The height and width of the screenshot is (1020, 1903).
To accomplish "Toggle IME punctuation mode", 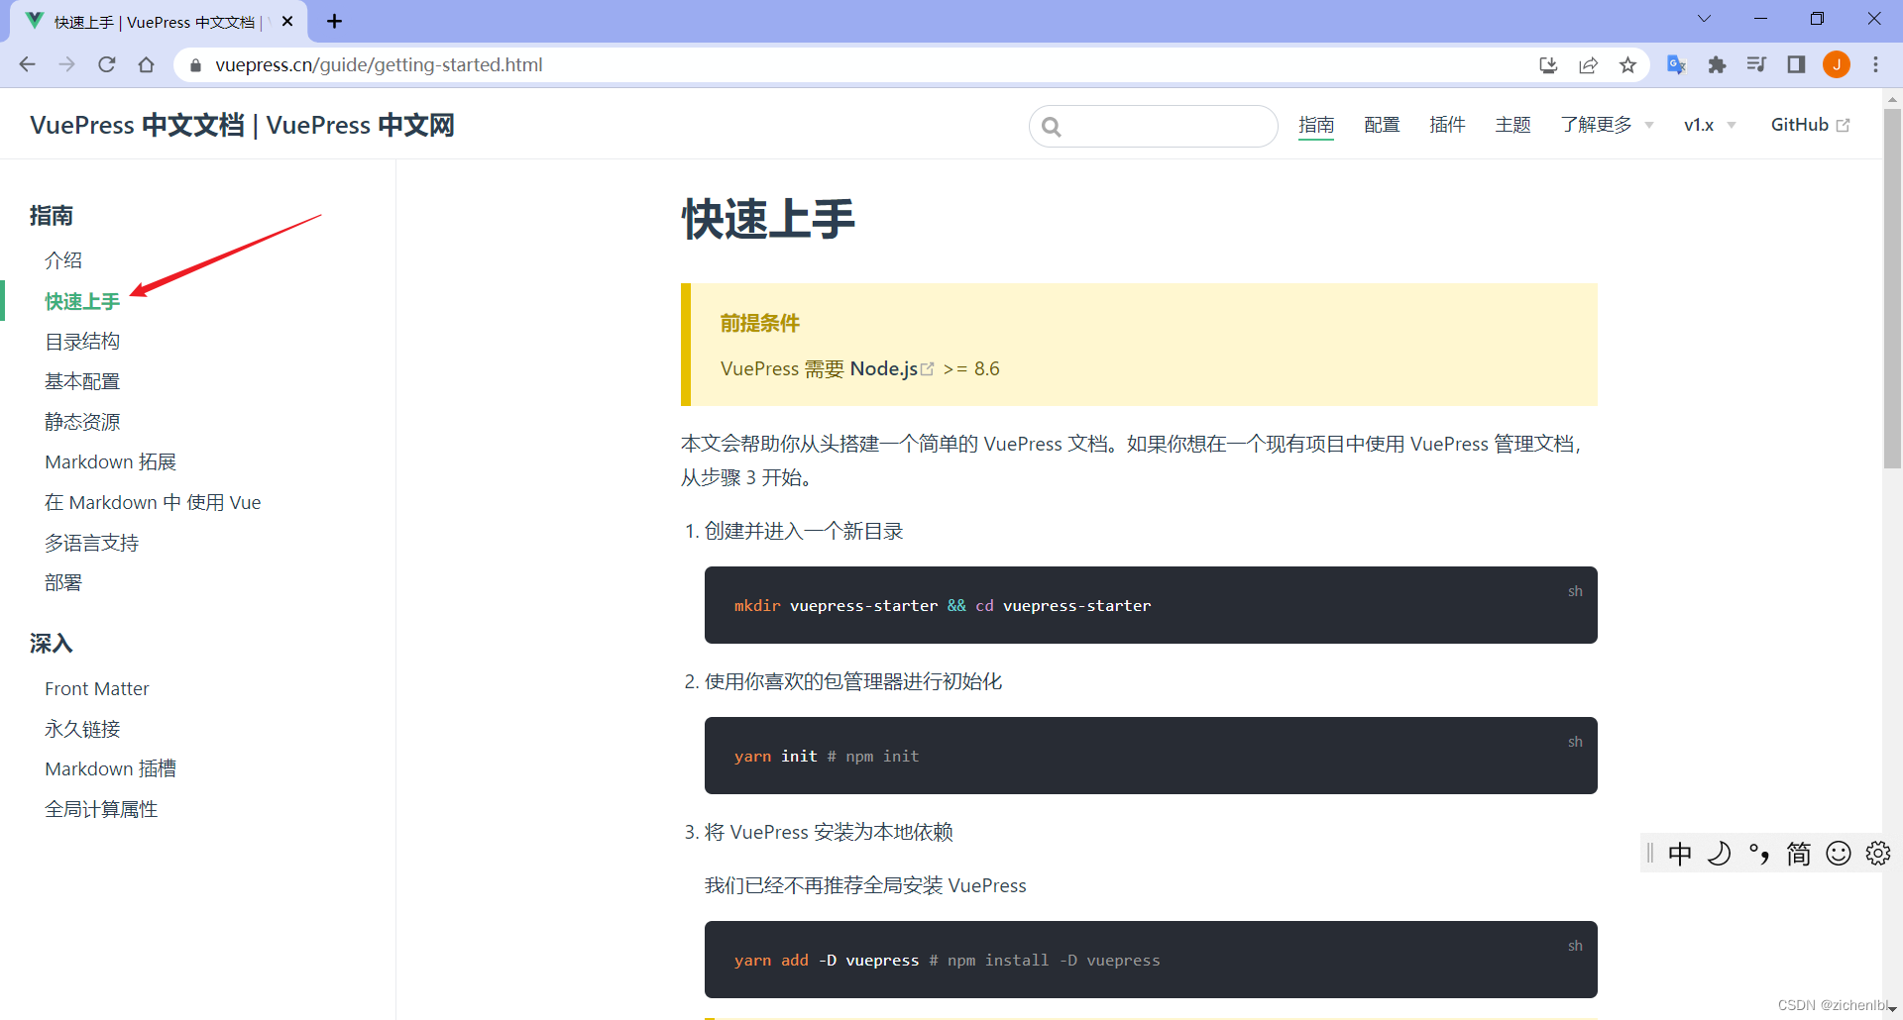I will point(1759,854).
